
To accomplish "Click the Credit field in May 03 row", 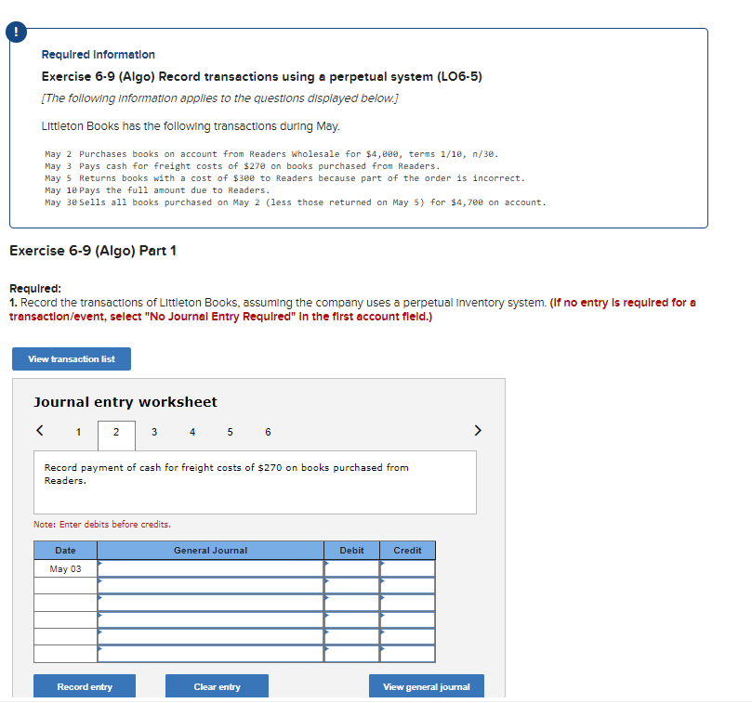I will pos(408,569).
